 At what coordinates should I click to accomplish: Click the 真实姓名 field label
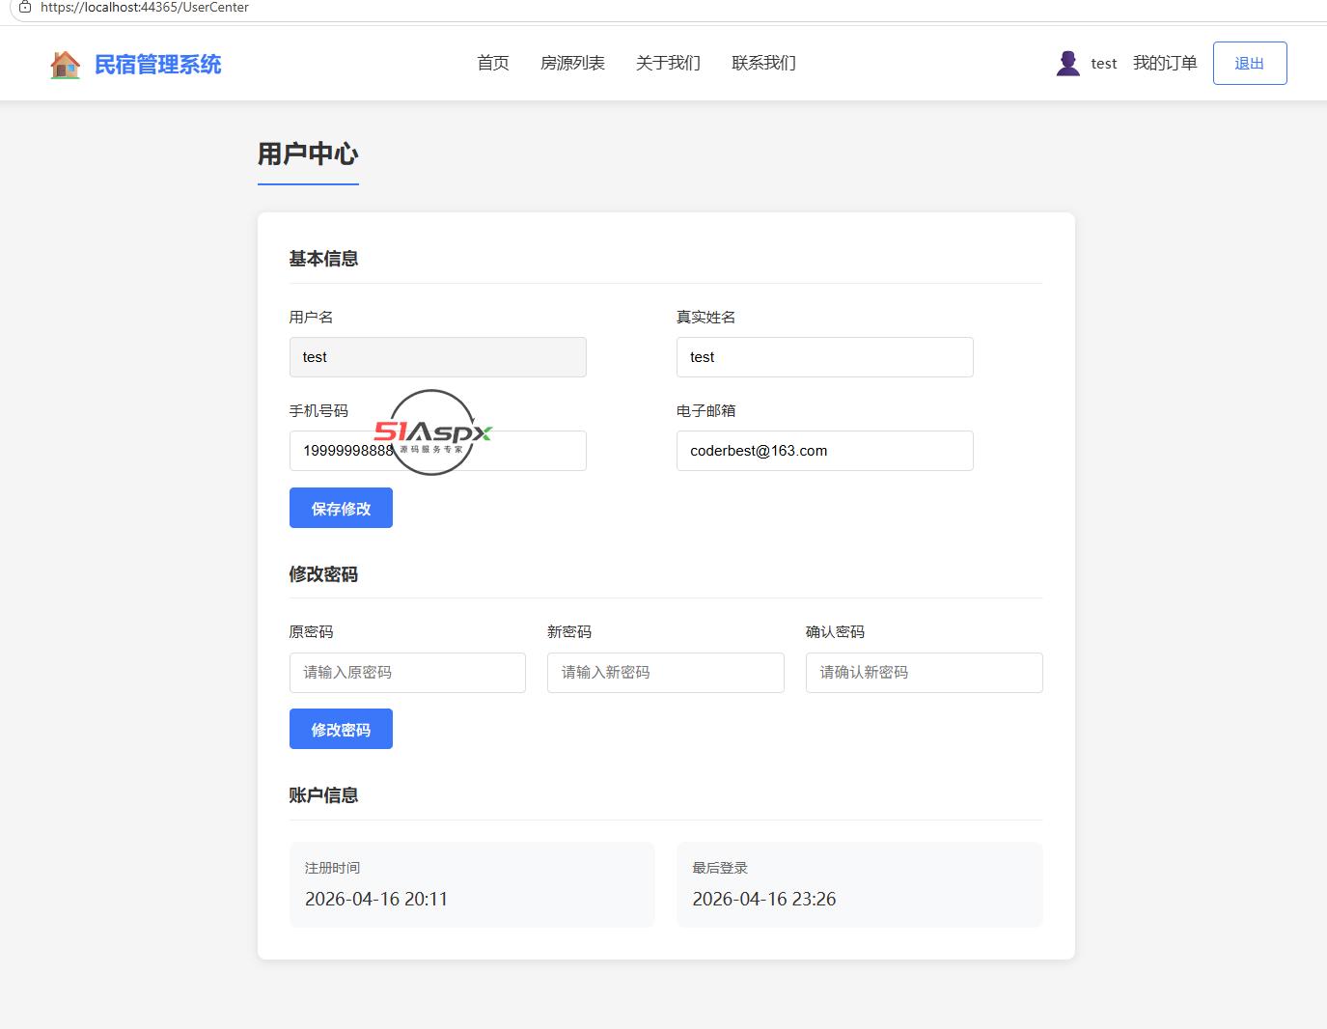coord(705,317)
